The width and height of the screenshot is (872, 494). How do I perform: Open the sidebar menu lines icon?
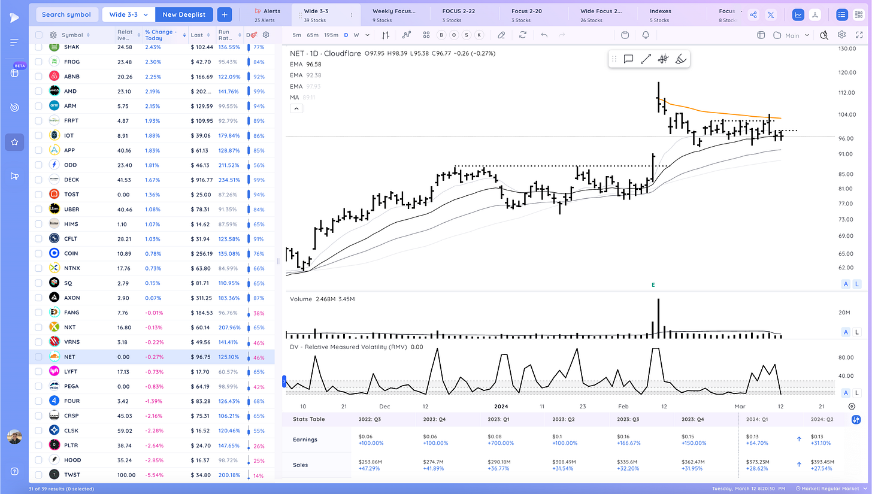point(14,42)
